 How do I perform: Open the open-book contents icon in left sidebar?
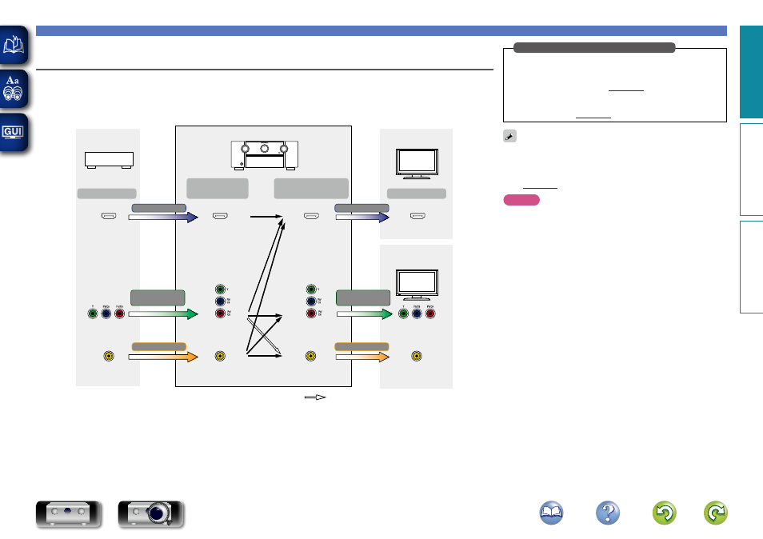13,46
